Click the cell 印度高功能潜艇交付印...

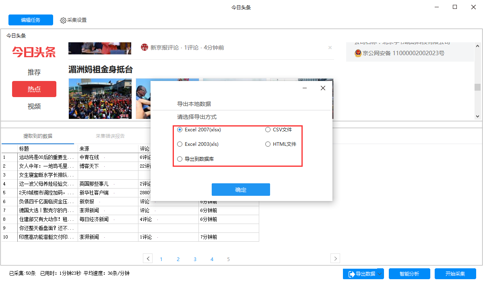[48, 237]
